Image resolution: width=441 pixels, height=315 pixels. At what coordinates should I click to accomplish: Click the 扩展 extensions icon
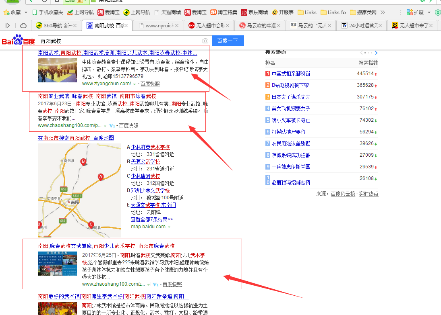pyautogui.click(x=410, y=12)
